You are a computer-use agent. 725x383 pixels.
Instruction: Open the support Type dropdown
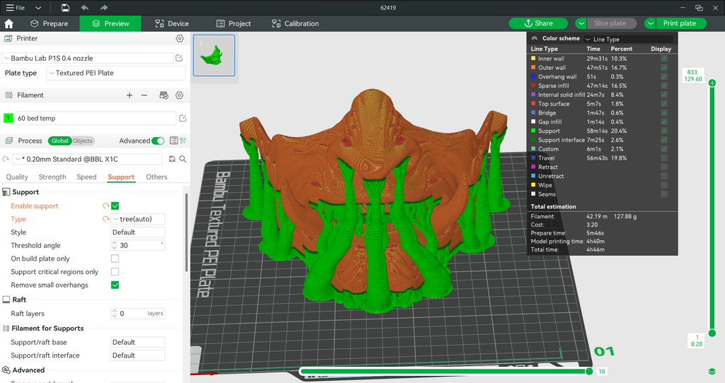point(138,219)
